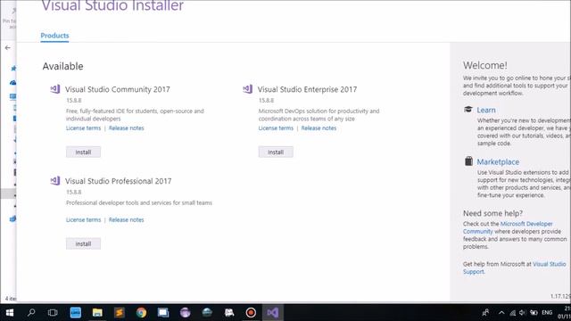This screenshot has height=321, width=571.
Task: Open License terms for Community 2017
Action: (83, 128)
